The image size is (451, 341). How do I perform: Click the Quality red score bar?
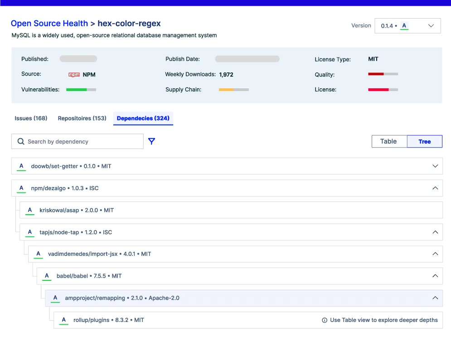(x=383, y=74)
